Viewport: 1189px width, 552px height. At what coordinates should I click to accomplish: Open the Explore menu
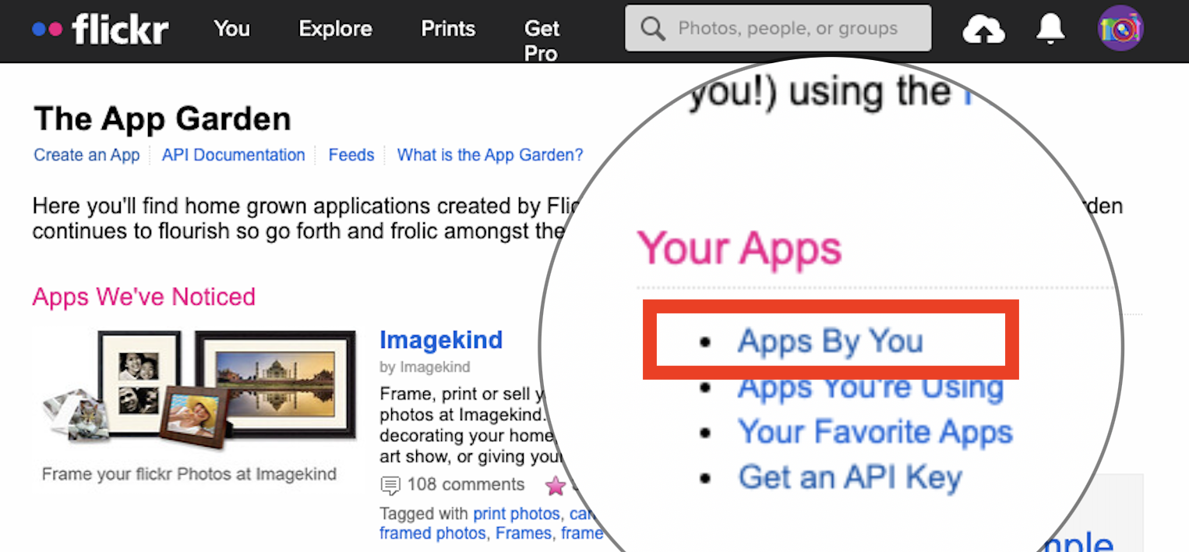335,29
